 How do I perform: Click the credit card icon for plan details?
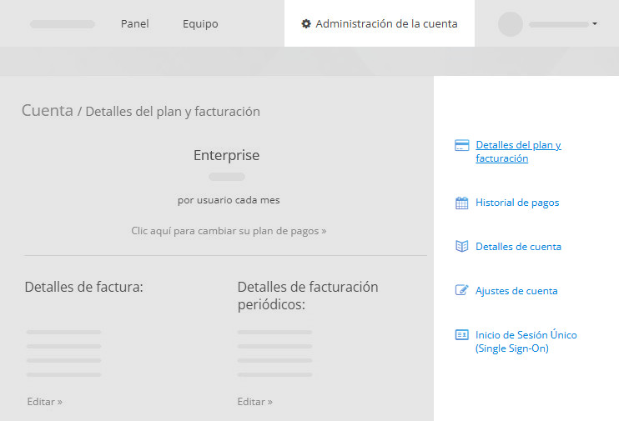[x=462, y=145]
